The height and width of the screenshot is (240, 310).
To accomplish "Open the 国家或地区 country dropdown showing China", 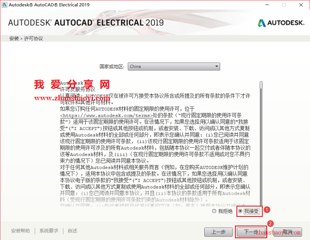I will pos(174,66).
